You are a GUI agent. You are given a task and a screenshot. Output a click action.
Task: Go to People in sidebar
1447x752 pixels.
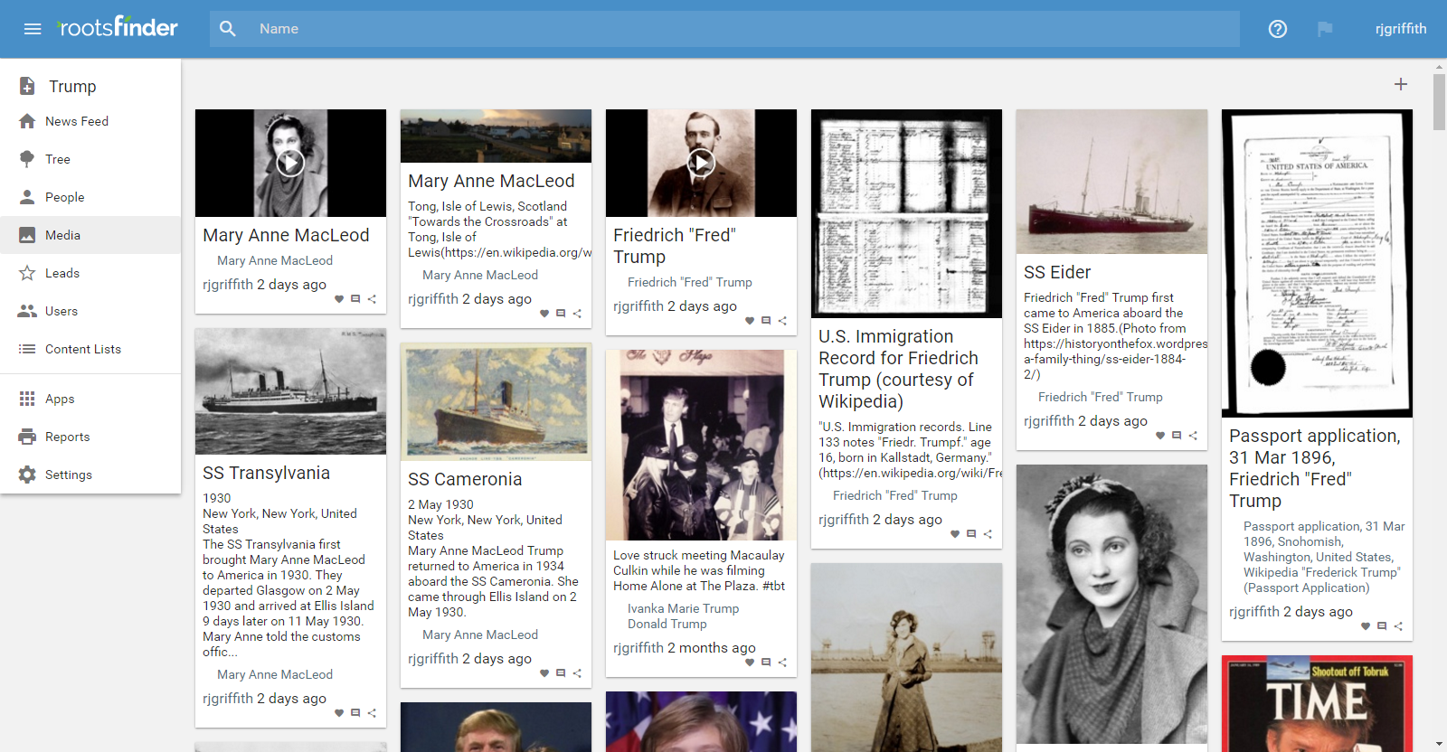pyautogui.click(x=64, y=197)
